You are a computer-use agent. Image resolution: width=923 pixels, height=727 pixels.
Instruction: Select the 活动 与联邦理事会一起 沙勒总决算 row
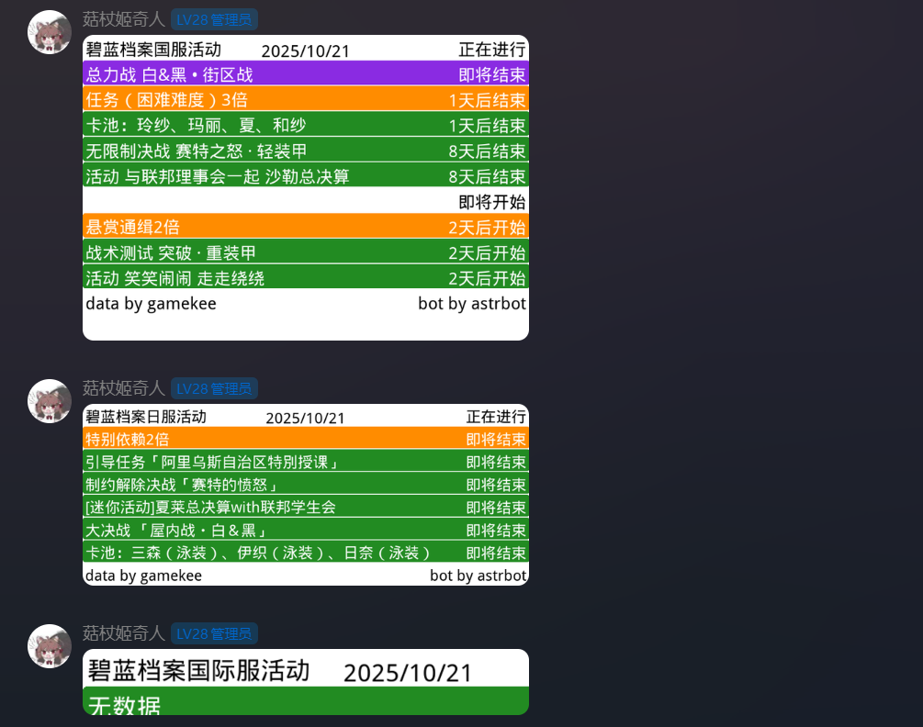(x=306, y=174)
